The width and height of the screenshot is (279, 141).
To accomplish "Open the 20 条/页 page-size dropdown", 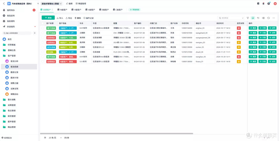I will [x=55, y=138].
